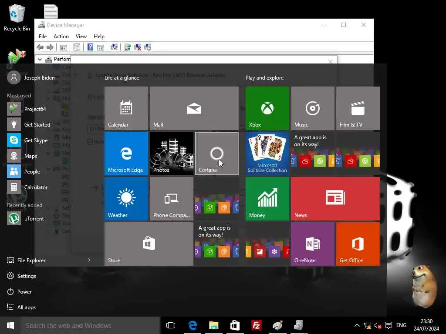Toggle the action pane in Device Manager
446x334 pixels.
[101, 47]
